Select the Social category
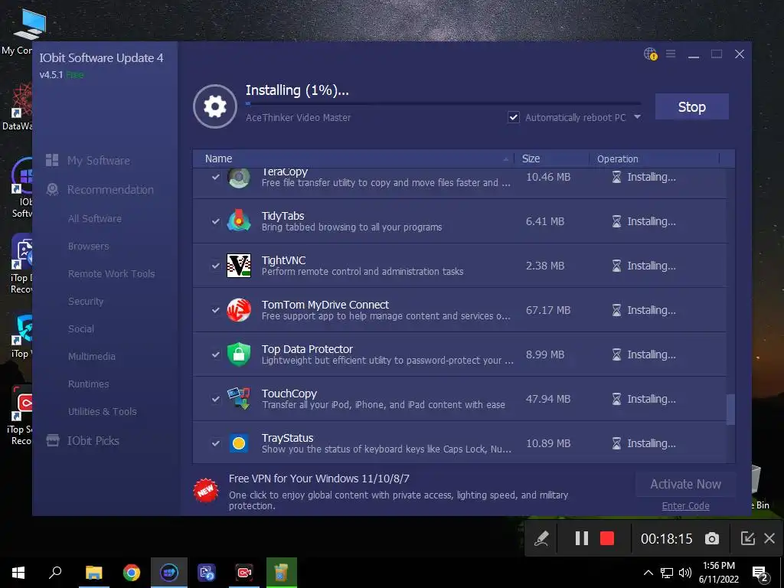Screen dimensions: 784x588 [81, 328]
